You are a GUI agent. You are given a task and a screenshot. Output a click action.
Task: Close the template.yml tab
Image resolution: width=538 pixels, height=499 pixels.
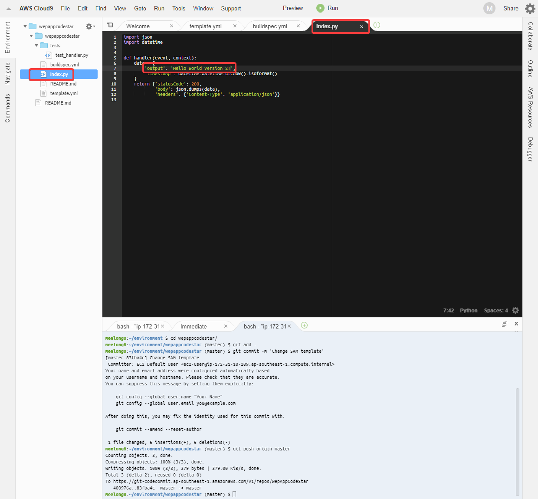coord(235,26)
